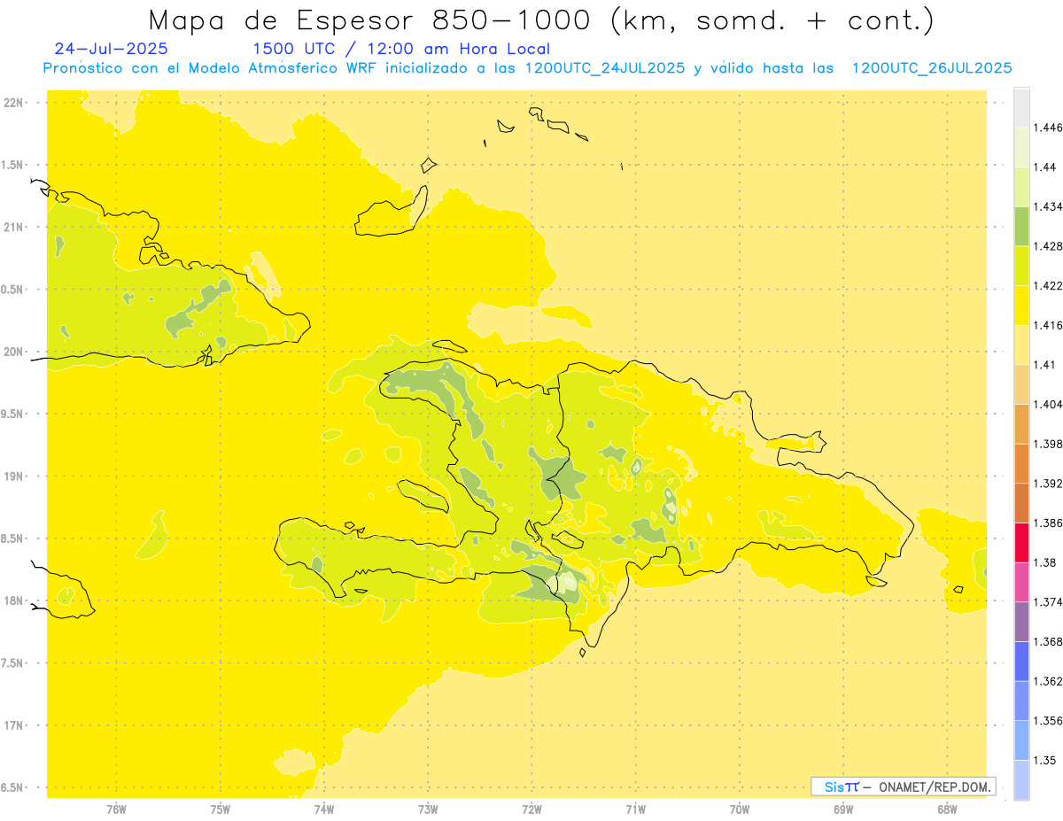This screenshot has width=1063, height=821.
Task: Click the "19N" latitude label
Action: click(13, 476)
